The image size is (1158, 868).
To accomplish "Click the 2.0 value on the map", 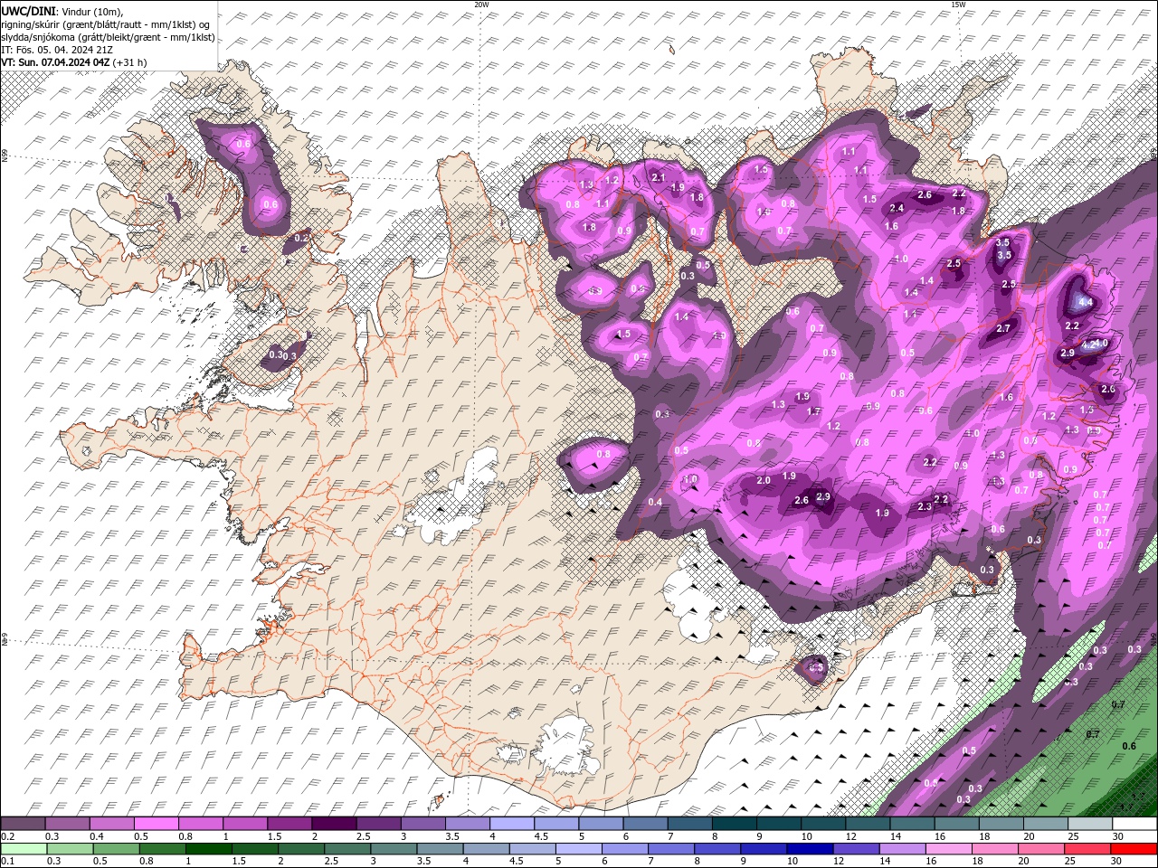I will (x=764, y=481).
